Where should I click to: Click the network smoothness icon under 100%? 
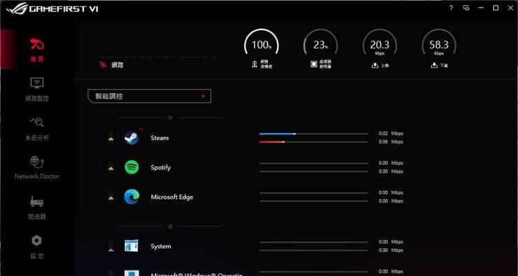pos(254,64)
